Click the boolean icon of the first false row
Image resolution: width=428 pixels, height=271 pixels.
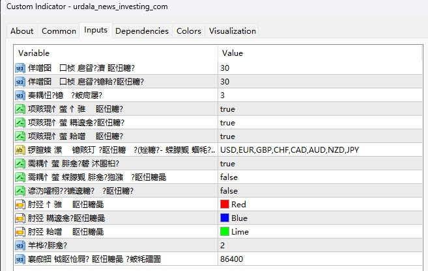[x=20, y=177]
